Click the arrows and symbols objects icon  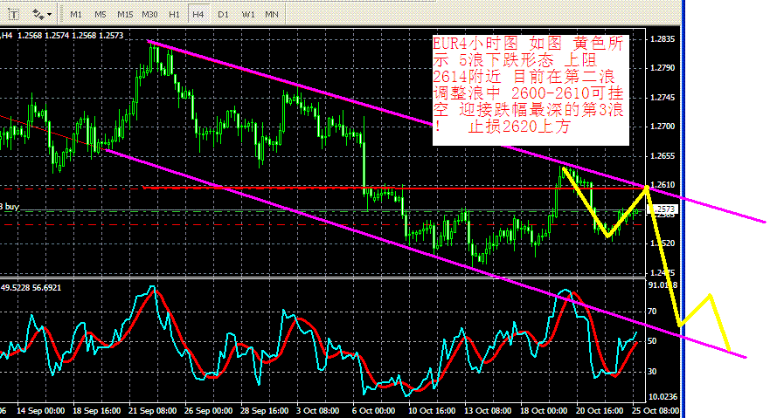(x=38, y=14)
